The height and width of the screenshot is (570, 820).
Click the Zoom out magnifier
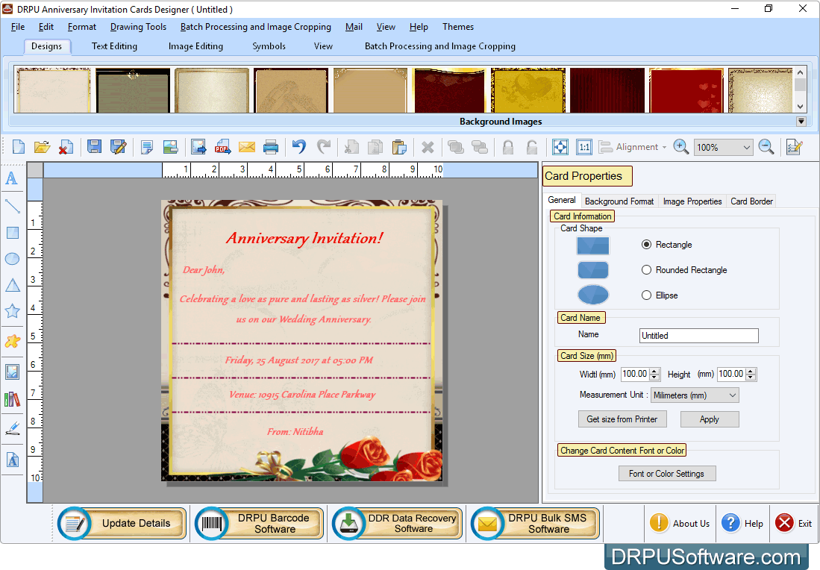tap(766, 147)
